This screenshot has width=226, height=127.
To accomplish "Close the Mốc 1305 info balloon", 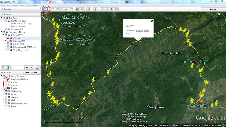I will 152,21.
